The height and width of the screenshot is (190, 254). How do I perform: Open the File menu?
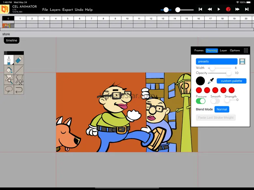pyautogui.click(x=45, y=10)
